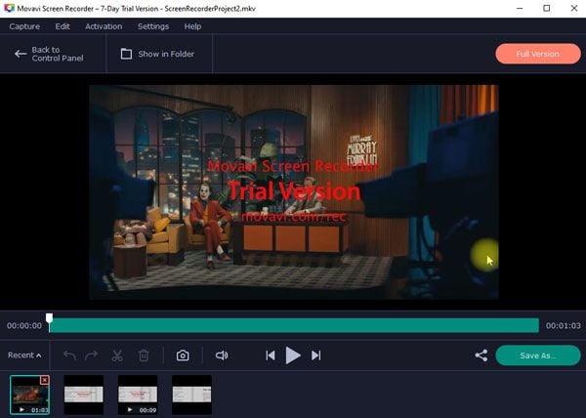Play the recorded video

click(x=293, y=355)
